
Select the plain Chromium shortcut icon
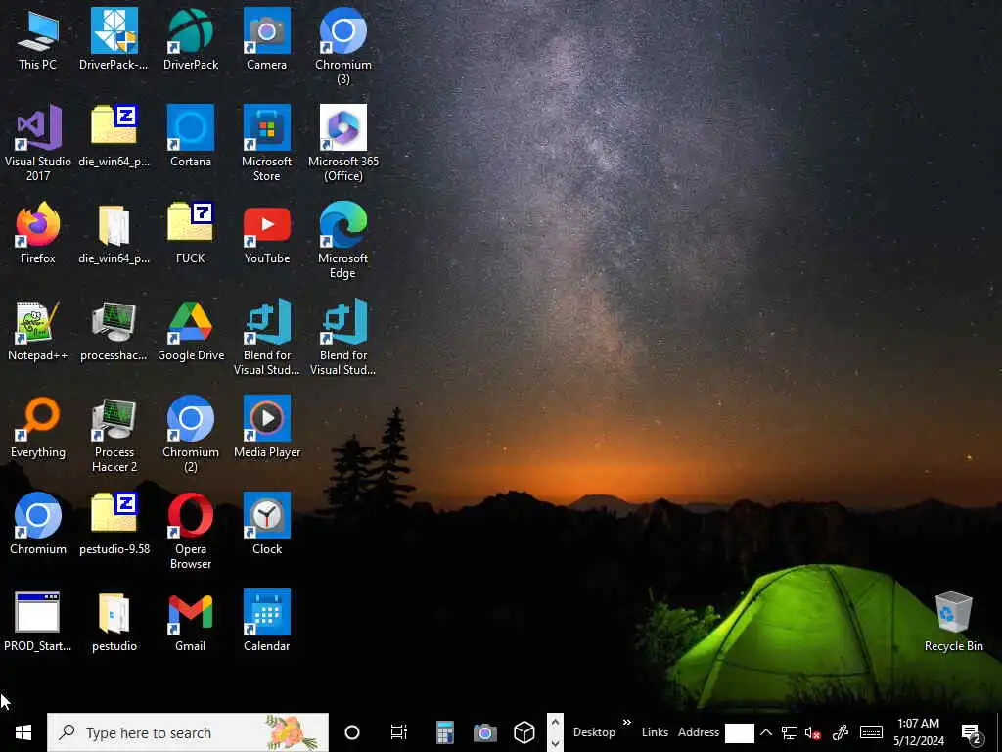coord(38,525)
